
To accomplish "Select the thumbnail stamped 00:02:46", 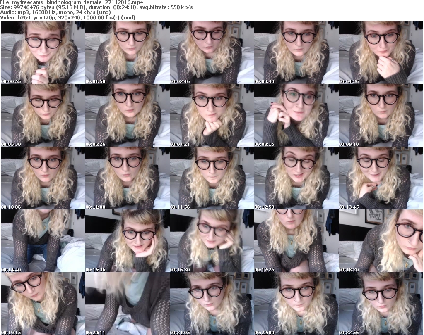I will click(x=212, y=52).
